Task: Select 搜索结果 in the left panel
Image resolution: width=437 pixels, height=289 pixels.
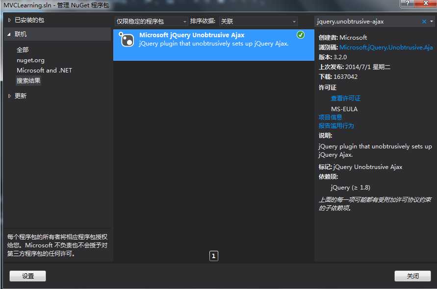Action: tap(28, 81)
